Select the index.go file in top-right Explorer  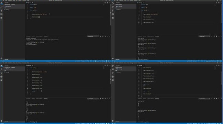(119, 10)
